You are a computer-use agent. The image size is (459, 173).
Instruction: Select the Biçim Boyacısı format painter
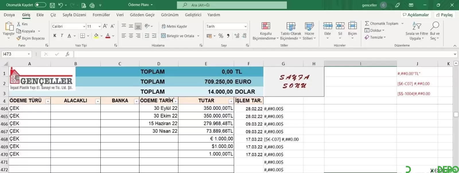click(x=31, y=38)
